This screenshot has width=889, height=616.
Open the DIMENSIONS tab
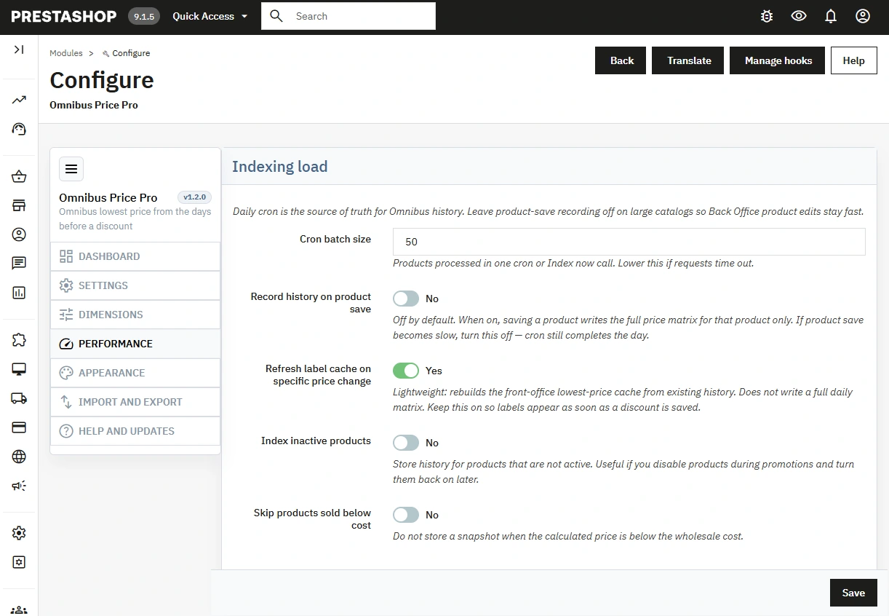pyautogui.click(x=135, y=315)
